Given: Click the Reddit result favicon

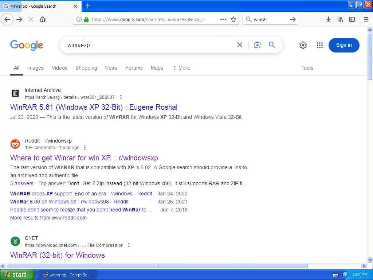Looking at the screenshot, I should coord(15,144).
